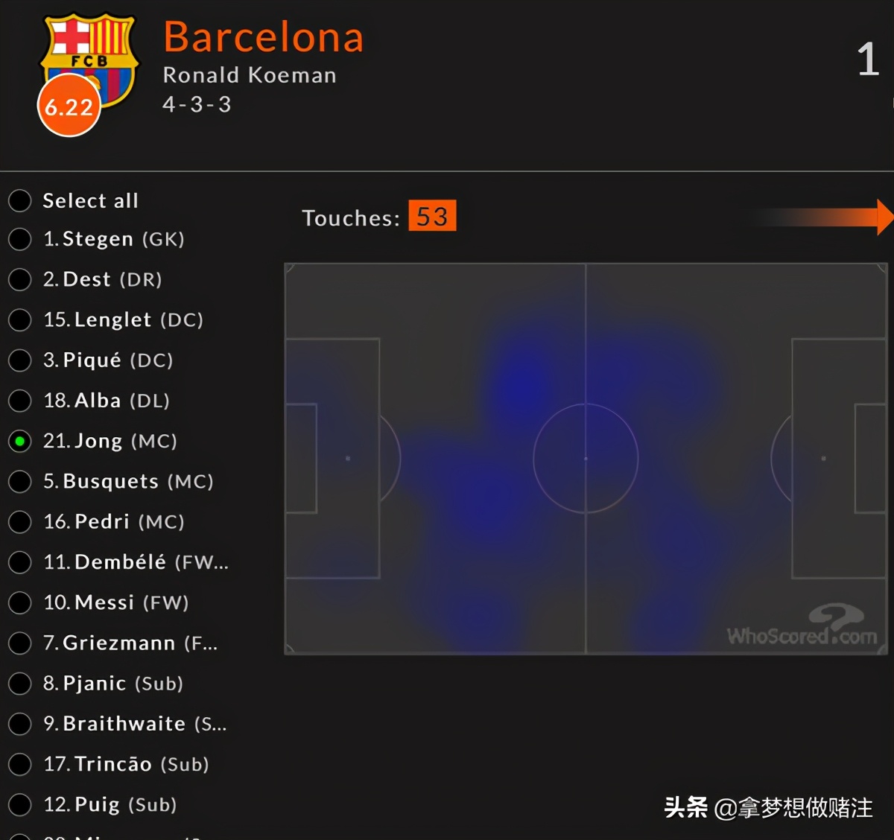
Task: Toggle the Select all radio button
Action: (20, 200)
